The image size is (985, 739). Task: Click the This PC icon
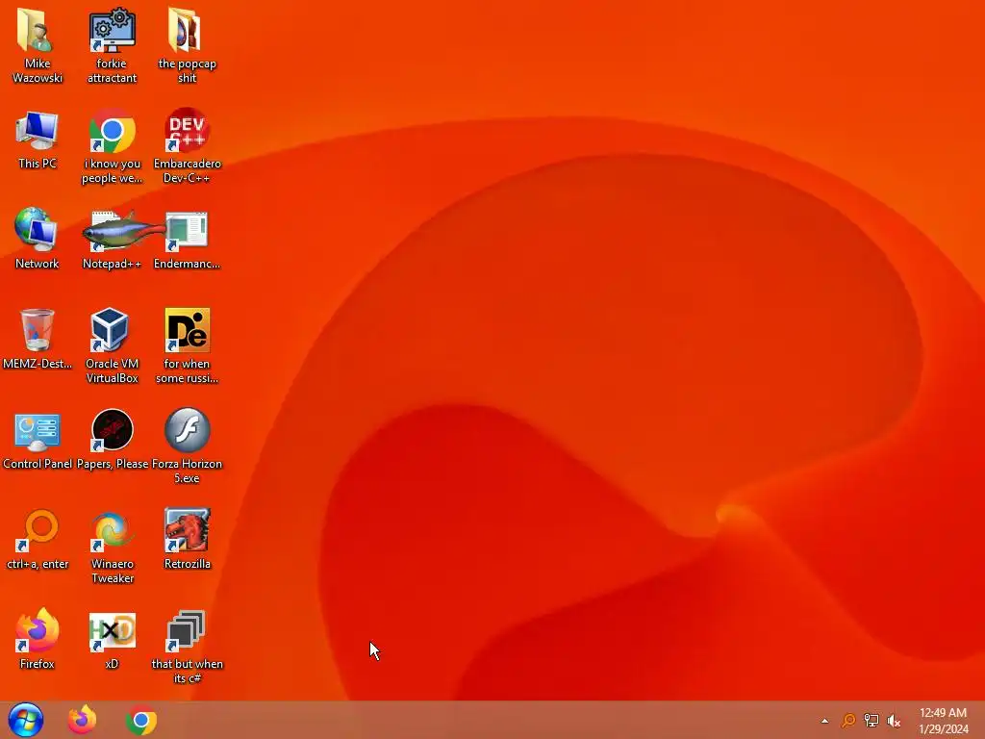[x=38, y=131]
